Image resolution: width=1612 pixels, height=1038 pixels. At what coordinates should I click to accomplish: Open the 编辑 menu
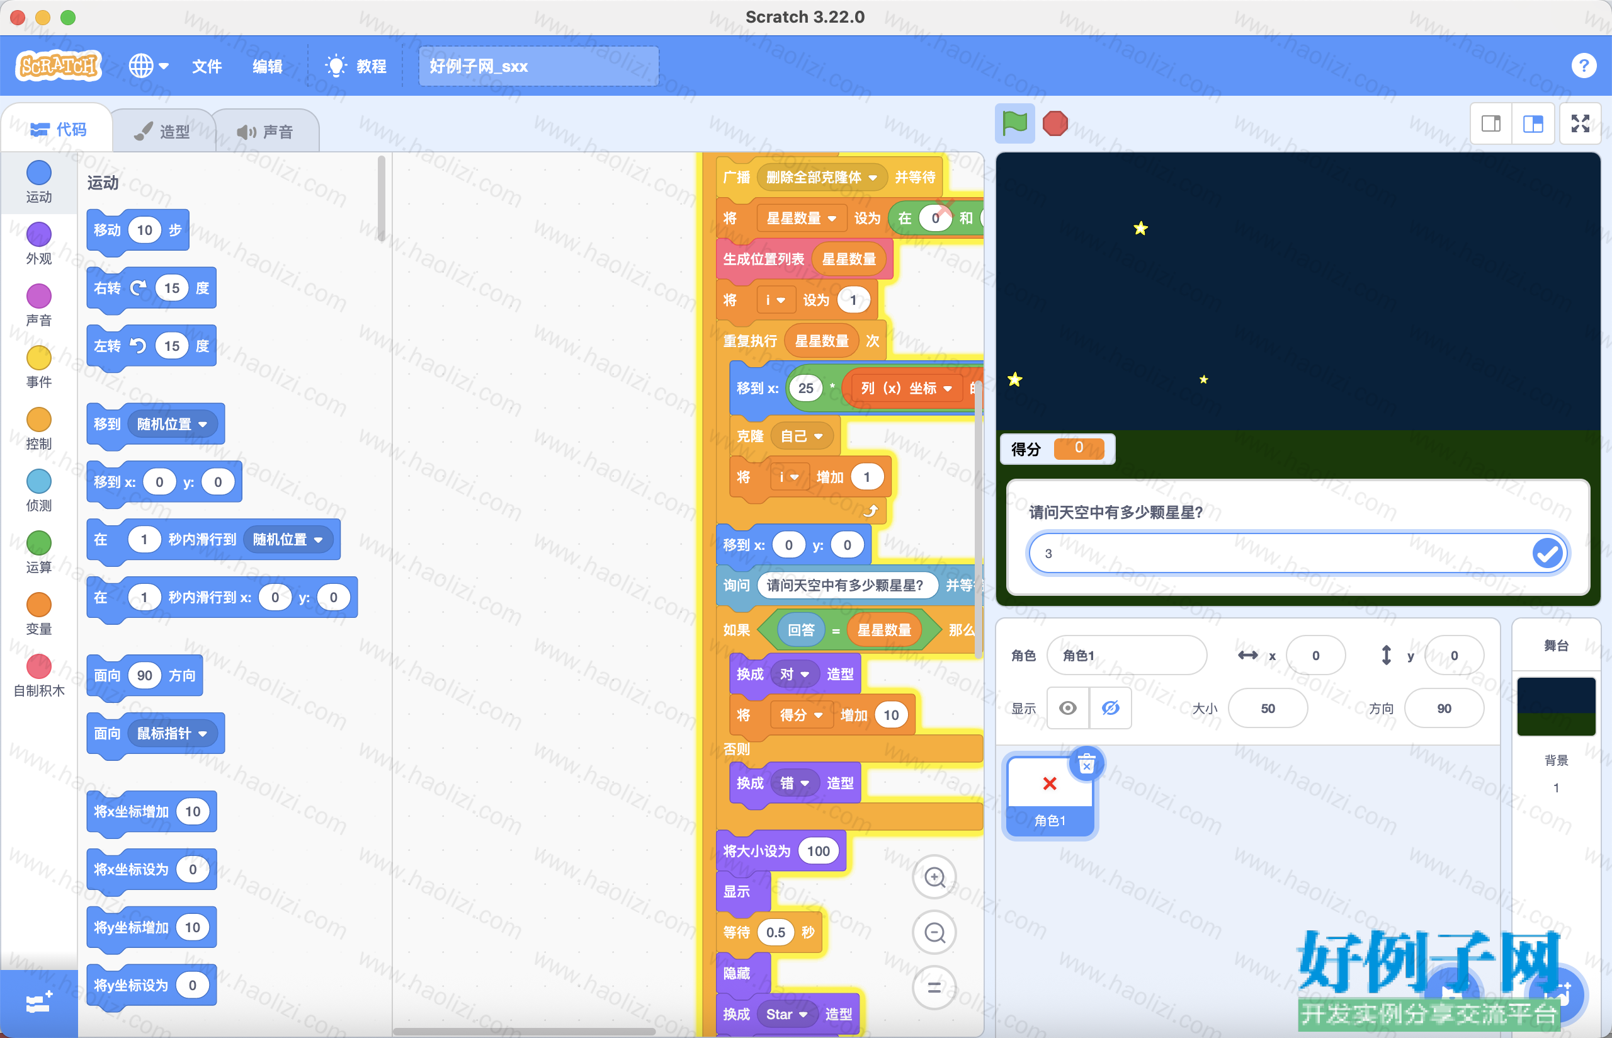(268, 66)
